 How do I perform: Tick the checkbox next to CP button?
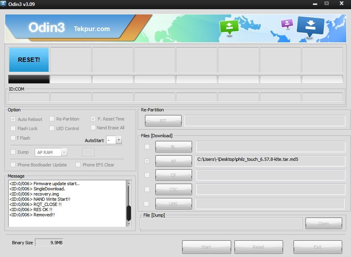point(147,175)
